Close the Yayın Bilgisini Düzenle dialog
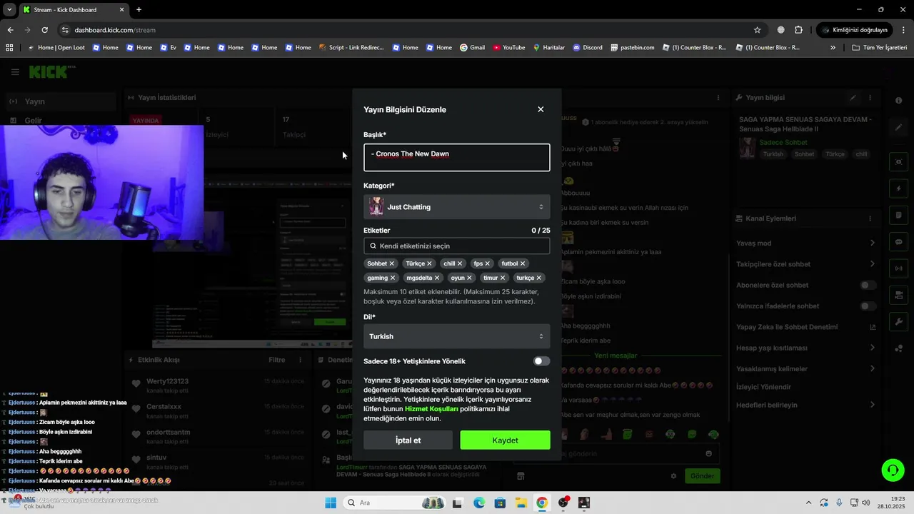 pos(541,109)
